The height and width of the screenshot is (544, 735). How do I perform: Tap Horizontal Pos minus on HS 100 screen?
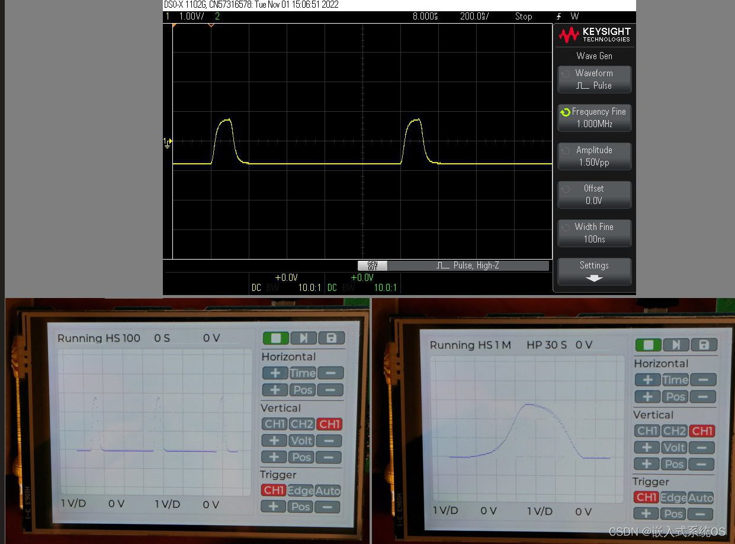[330, 390]
